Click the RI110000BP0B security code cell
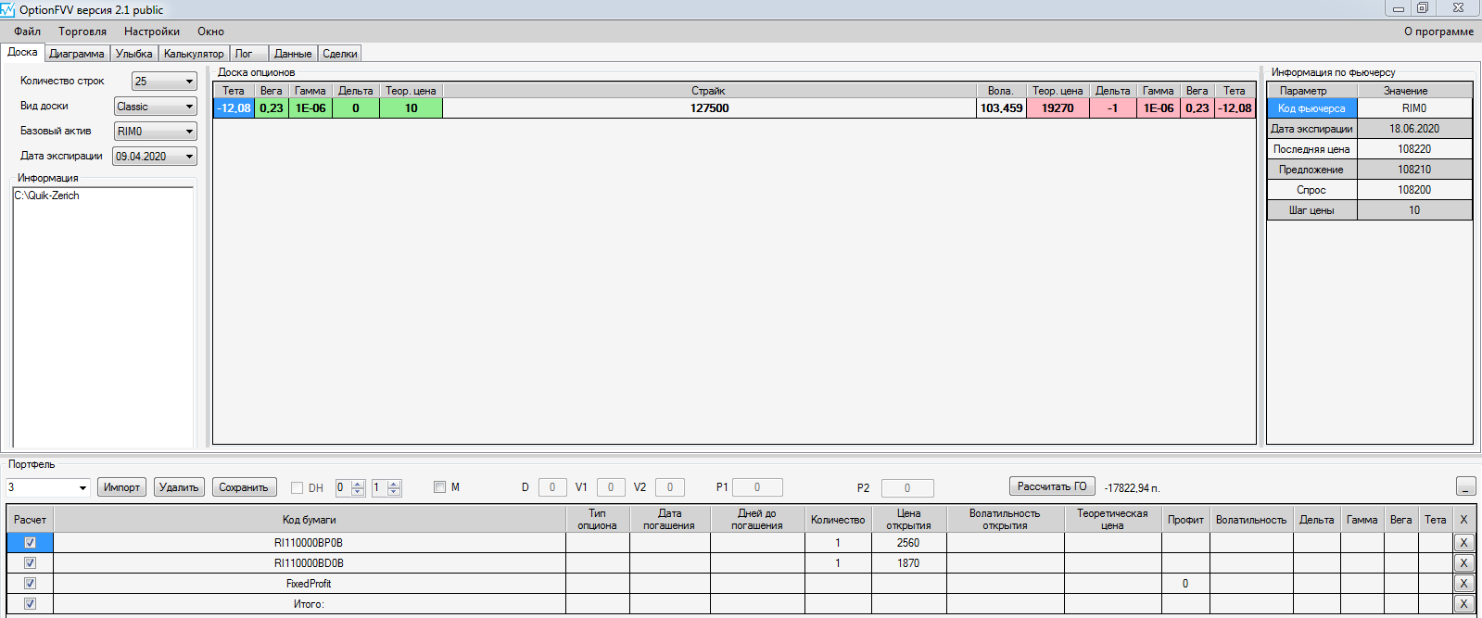This screenshot has width=1482, height=618. [x=309, y=543]
